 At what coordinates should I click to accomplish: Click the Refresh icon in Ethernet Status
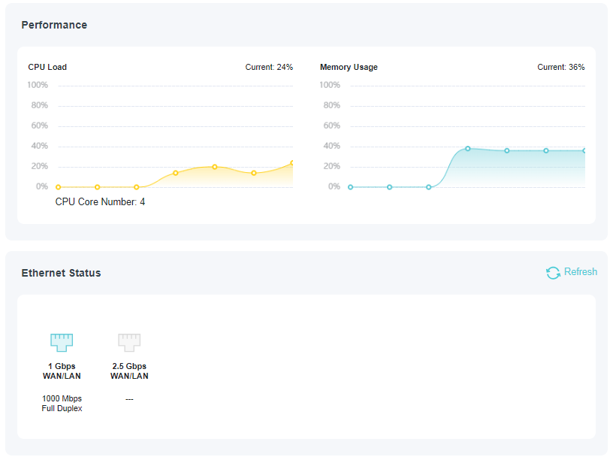pyautogui.click(x=554, y=272)
